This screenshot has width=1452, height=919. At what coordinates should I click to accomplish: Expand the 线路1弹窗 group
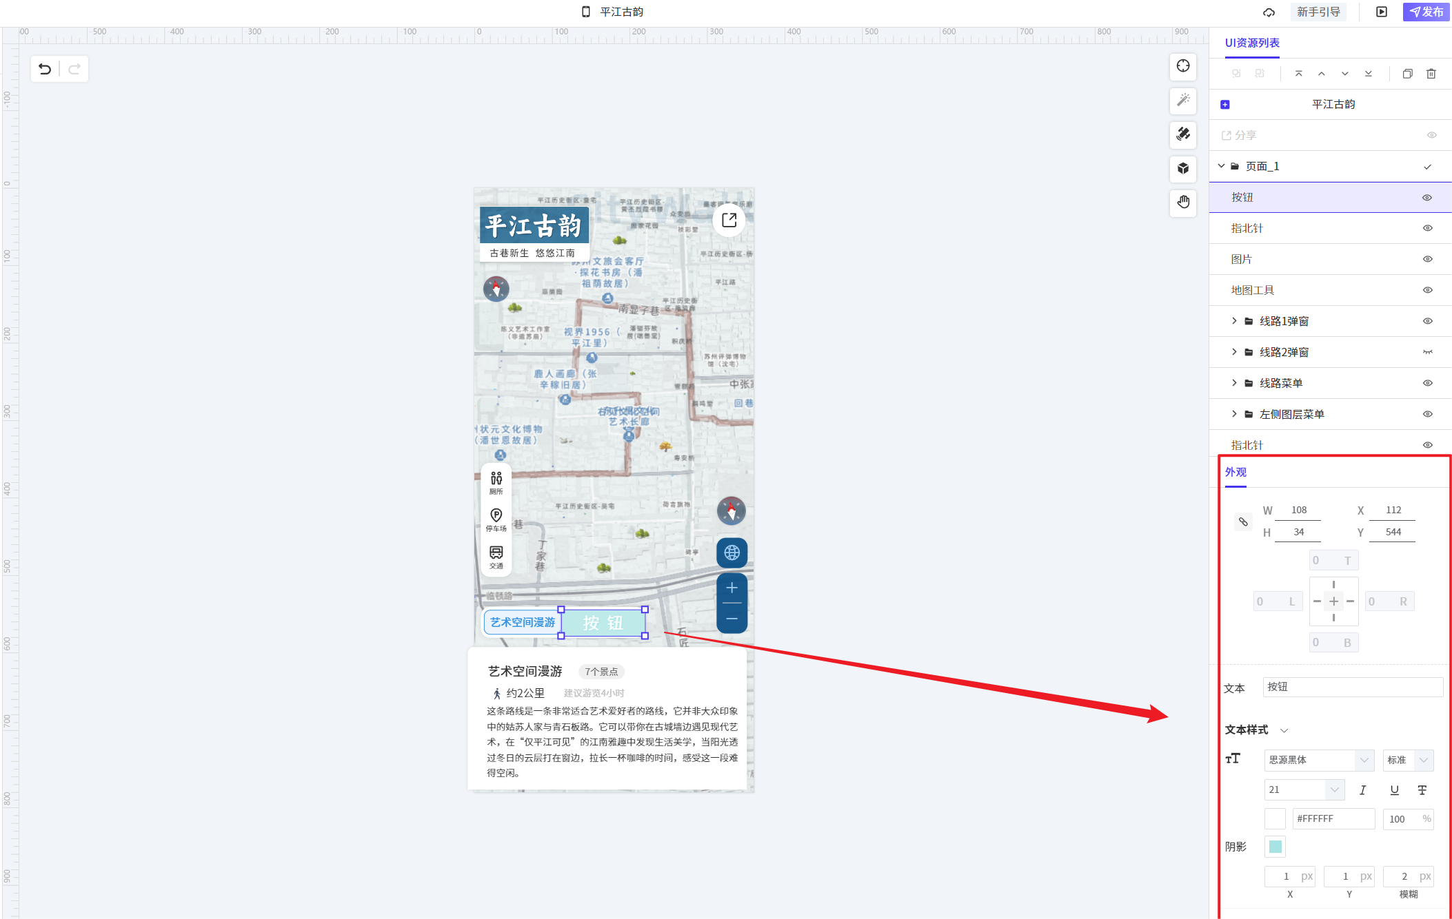click(x=1234, y=321)
